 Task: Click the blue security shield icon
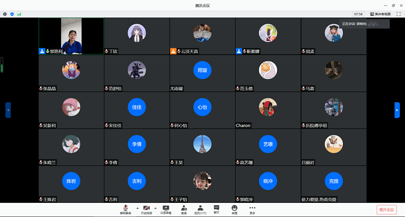(x=12, y=14)
